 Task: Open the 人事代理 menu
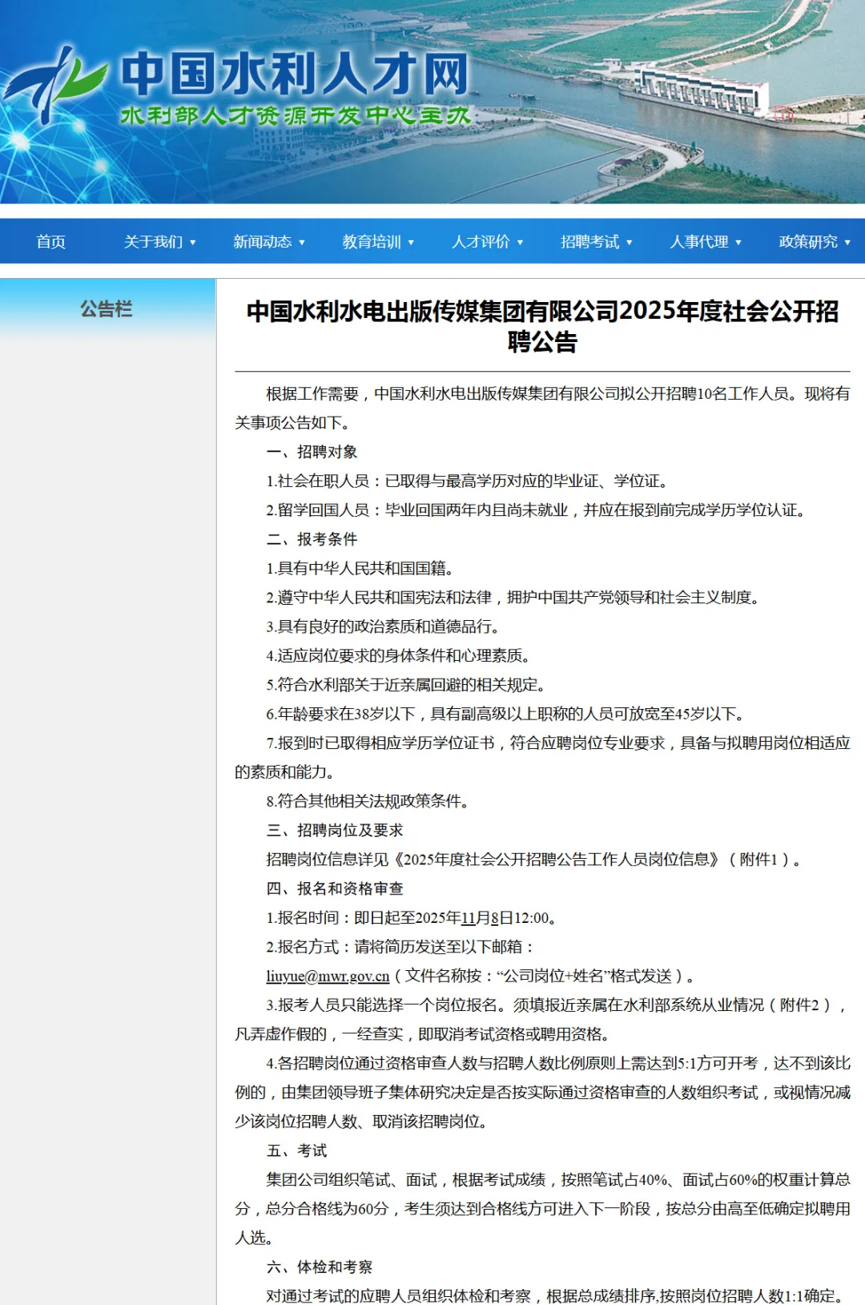699,242
